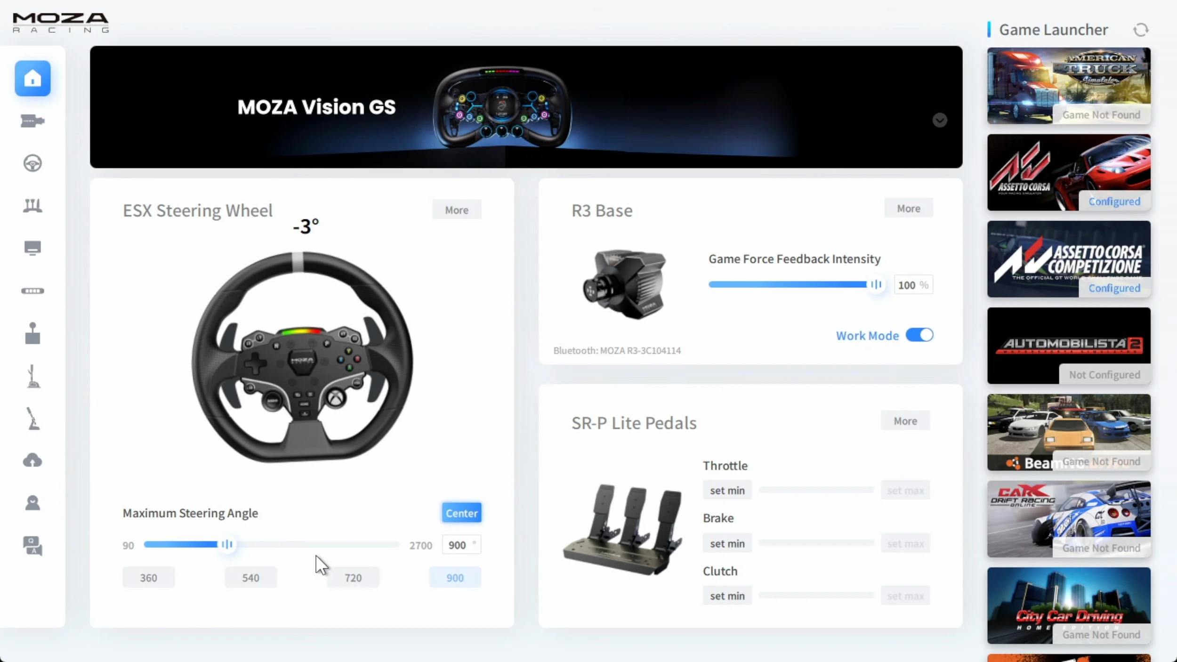The image size is (1177, 662).
Task: Refresh the Game Launcher list
Action: pyautogui.click(x=1140, y=30)
